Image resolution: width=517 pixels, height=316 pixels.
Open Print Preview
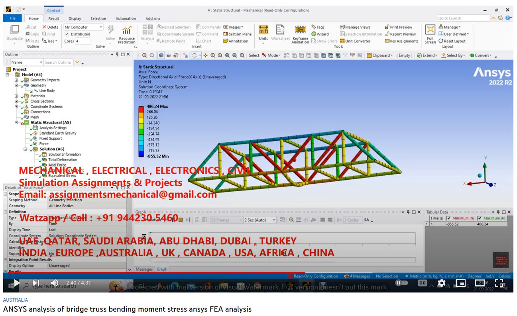pyautogui.click(x=399, y=27)
